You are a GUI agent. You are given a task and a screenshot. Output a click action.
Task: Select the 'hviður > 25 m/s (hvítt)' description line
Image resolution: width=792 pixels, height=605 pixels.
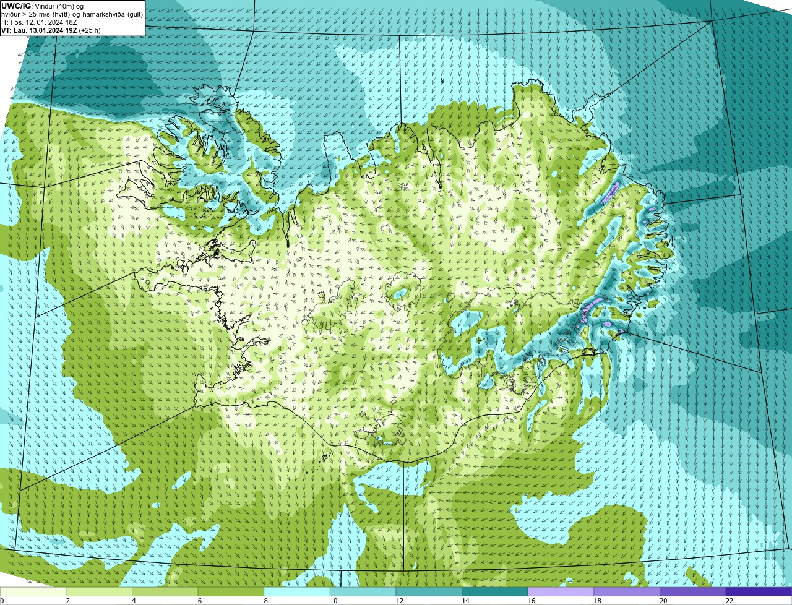(72, 14)
